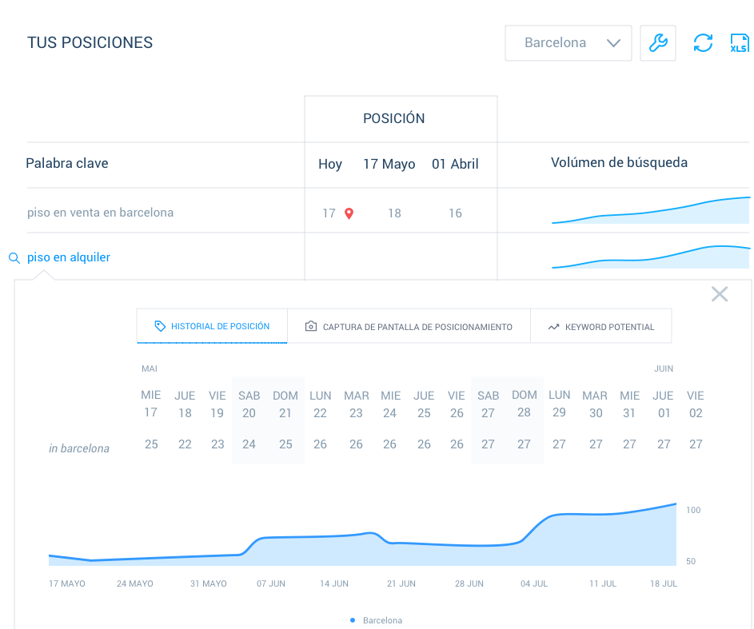Select keyword piso en venta en barcelona
Screen dimensions: 754x629
pyautogui.click(x=100, y=213)
